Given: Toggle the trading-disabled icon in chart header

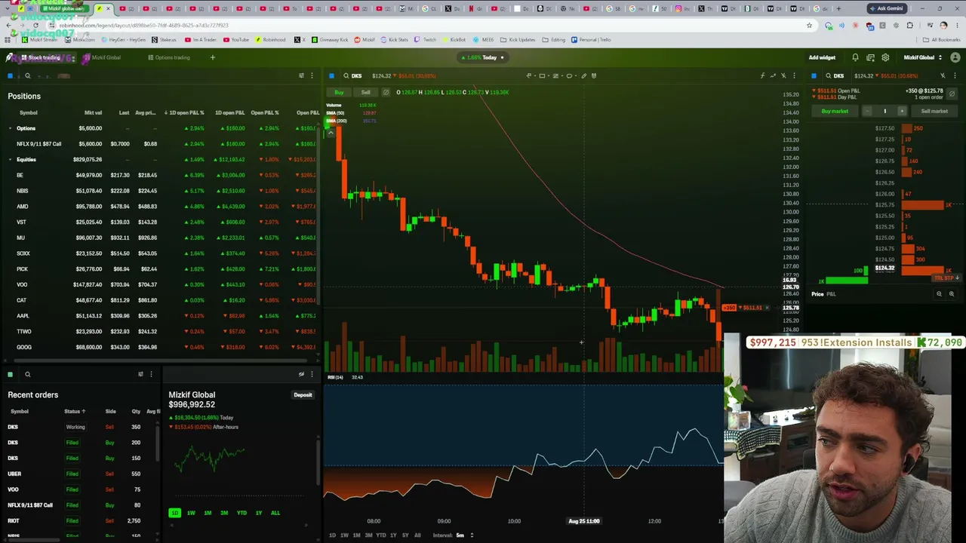Looking at the screenshot, I should pyautogui.click(x=783, y=75).
